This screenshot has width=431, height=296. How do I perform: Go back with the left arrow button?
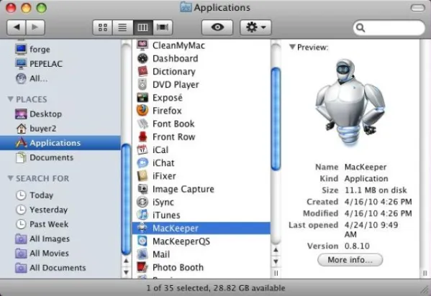[x=17, y=27]
